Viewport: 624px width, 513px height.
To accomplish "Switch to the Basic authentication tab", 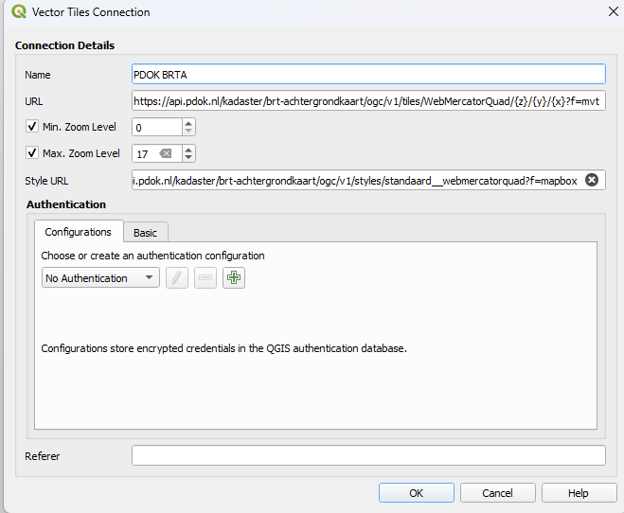I will pyautogui.click(x=145, y=233).
